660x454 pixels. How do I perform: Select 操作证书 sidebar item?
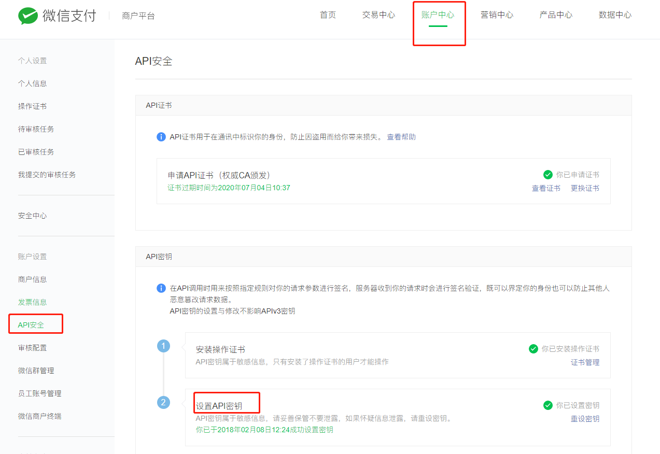pyautogui.click(x=32, y=106)
